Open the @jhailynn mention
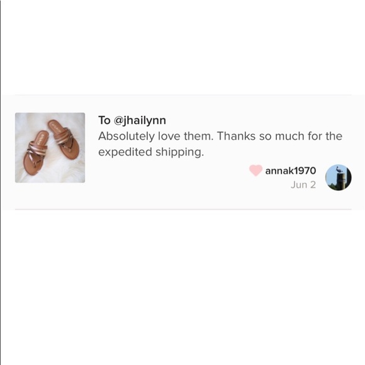The image size is (365, 365). point(140,121)
